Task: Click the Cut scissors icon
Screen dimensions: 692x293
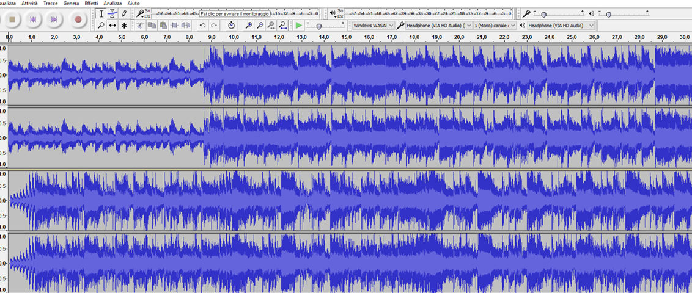Action: click(141, 26)
